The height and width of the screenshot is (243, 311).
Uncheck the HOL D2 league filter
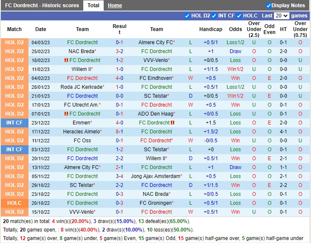pyautogui.click(x=187, y=16)
